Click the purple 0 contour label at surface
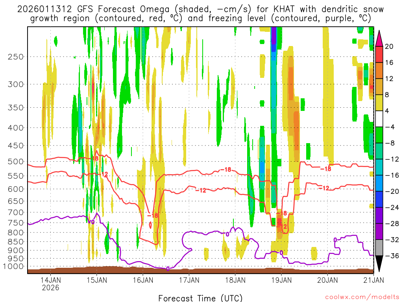This screenshot has height=302, width=403. point(168,269)
